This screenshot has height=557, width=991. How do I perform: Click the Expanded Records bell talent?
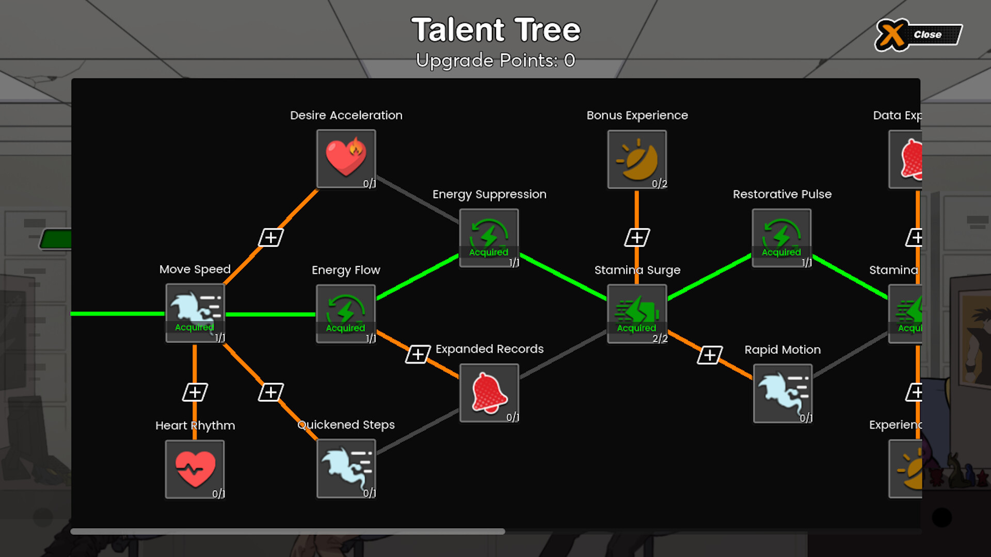pos(489,393)
